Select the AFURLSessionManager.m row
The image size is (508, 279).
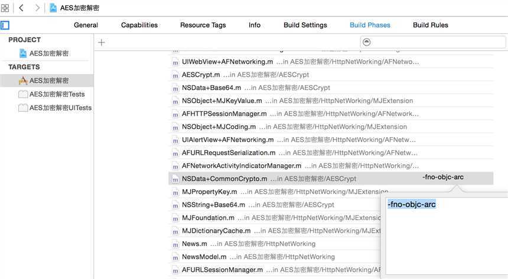coord(275,270)
